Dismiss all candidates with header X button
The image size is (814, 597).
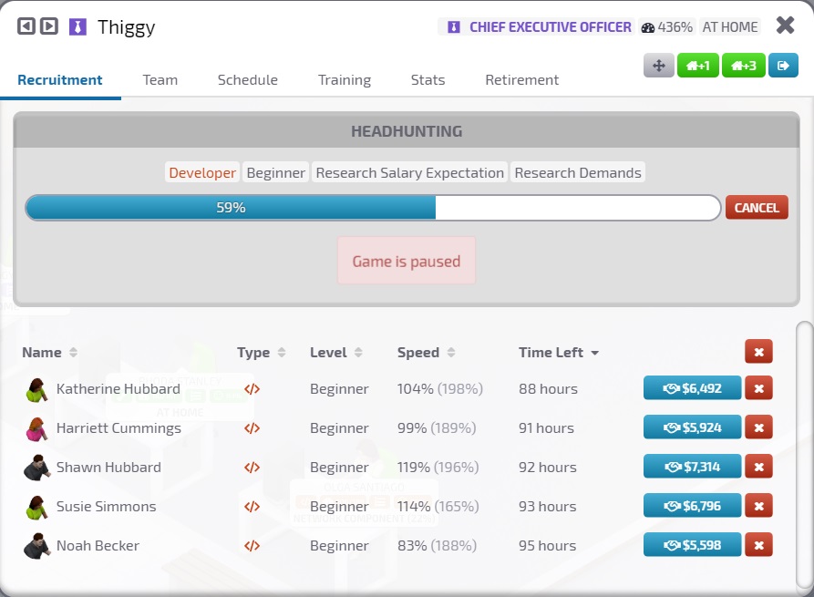point(758,352)
